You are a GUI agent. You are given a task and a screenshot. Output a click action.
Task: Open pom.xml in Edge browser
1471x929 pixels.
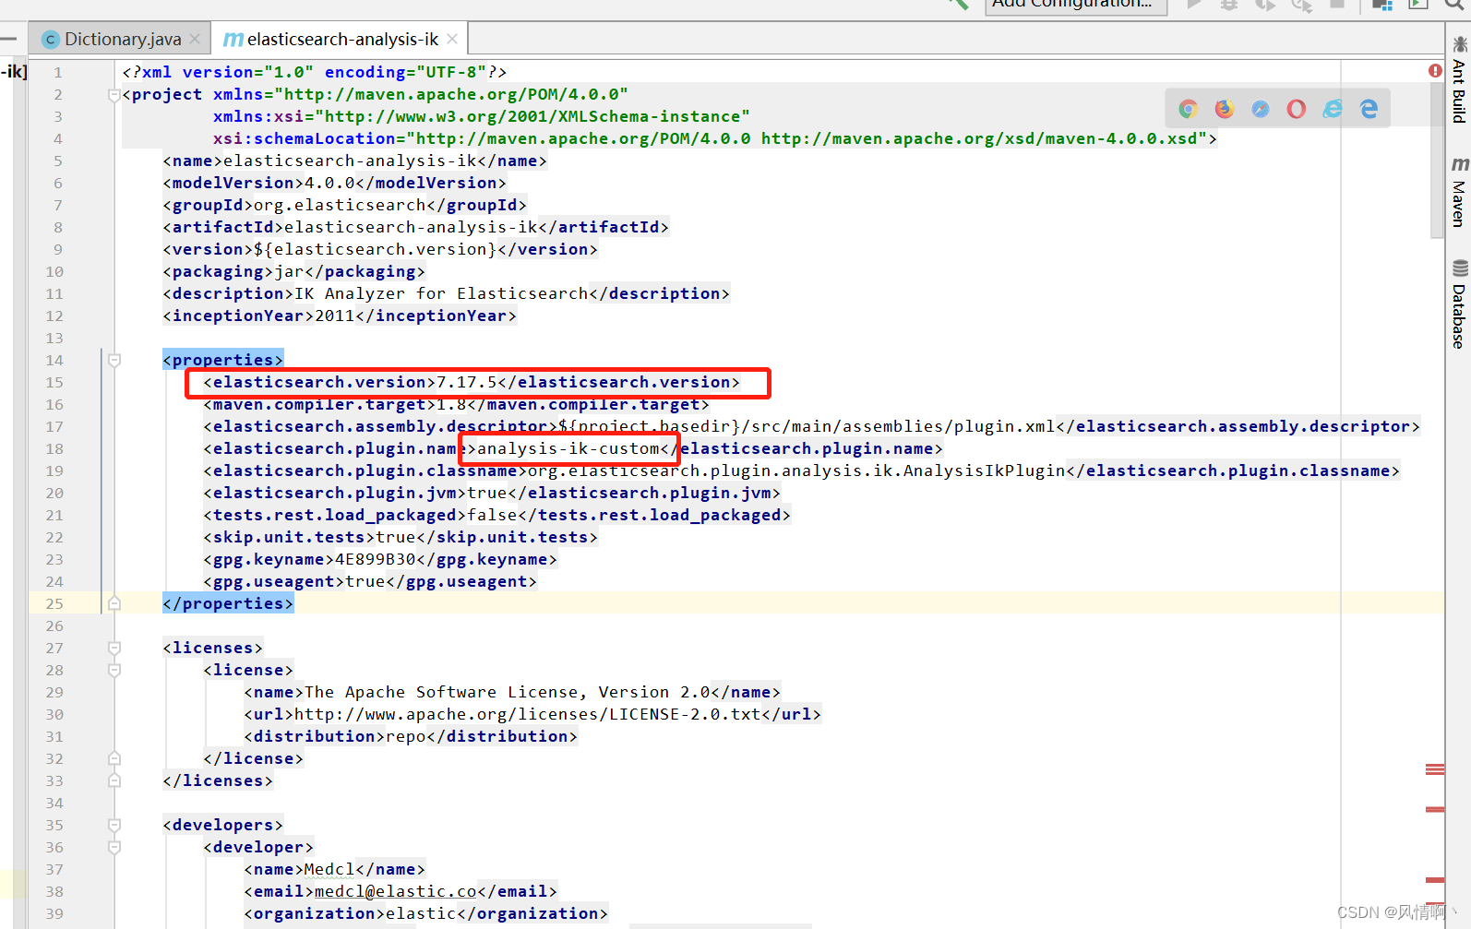click(1369, 109)
